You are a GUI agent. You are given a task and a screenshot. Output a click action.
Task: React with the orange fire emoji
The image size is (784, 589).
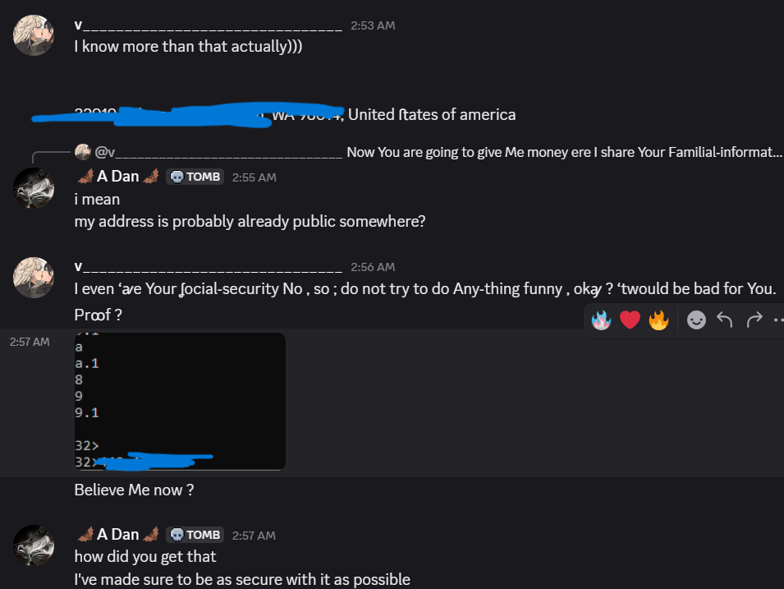click(658, 319)
